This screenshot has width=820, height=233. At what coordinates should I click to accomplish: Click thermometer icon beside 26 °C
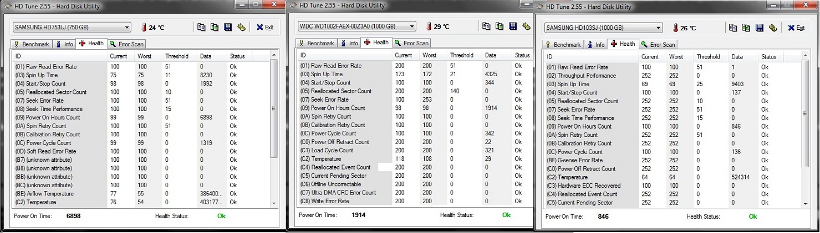click(x=675, y=28)
